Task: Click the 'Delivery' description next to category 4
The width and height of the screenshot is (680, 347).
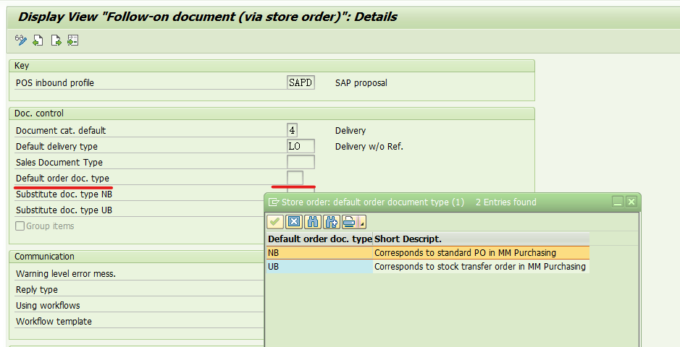Action: click(351, 131)
